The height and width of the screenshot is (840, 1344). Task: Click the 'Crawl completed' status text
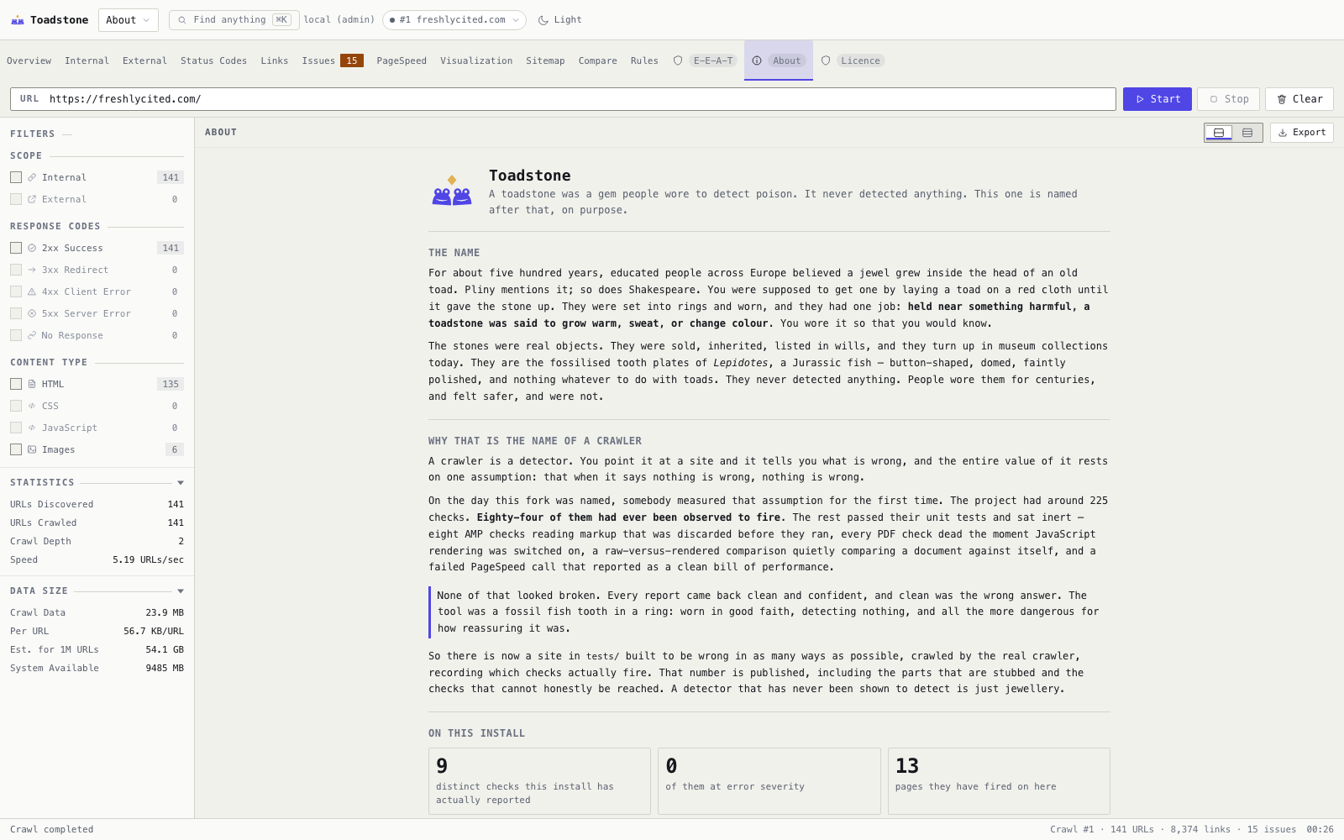tap(52, 830)
